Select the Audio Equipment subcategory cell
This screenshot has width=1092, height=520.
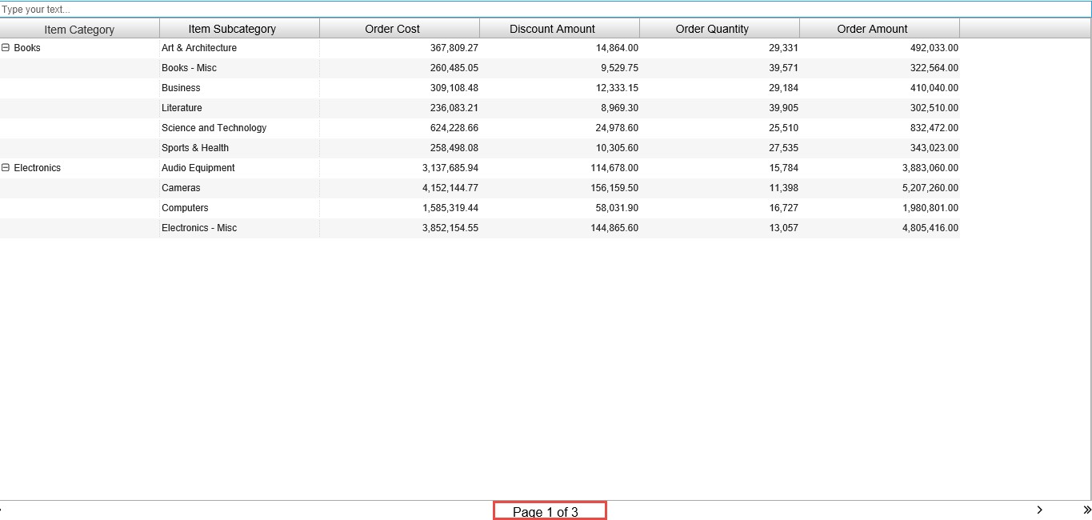pos(198,168)
